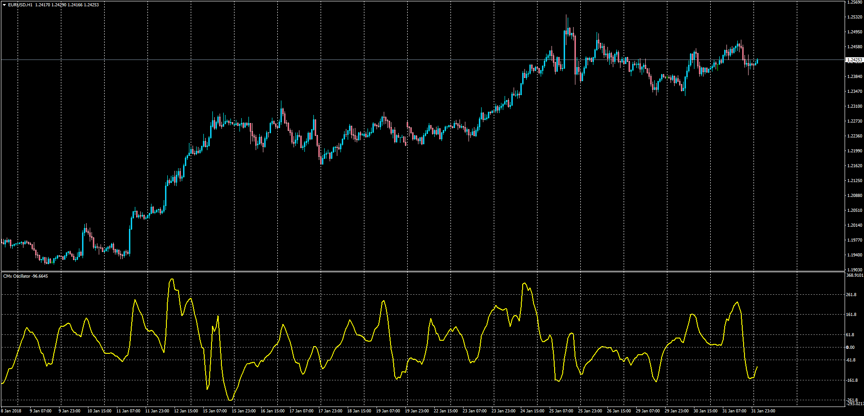Click time axis label 17 Jan 07:00

pos(301,411)
